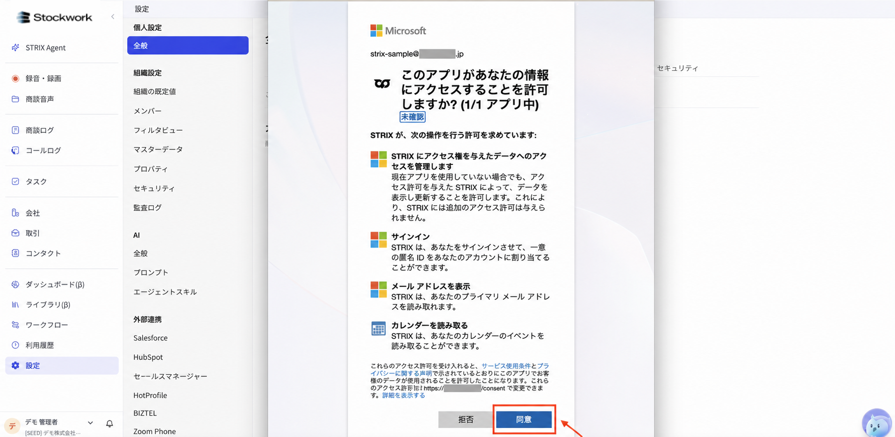Open エージェントスキル settings
The width and height of the screenshot is (895, 437).
[165, 292]
